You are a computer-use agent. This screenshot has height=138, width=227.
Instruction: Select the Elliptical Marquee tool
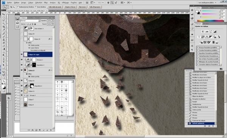(4, 17)
